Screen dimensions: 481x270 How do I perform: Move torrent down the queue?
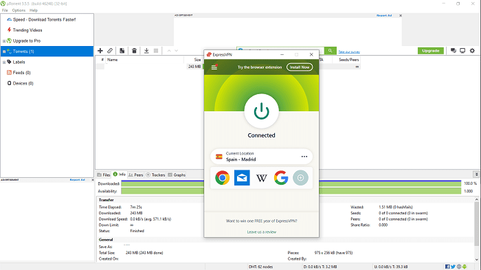pyautogui.click(x=177, y=51)
